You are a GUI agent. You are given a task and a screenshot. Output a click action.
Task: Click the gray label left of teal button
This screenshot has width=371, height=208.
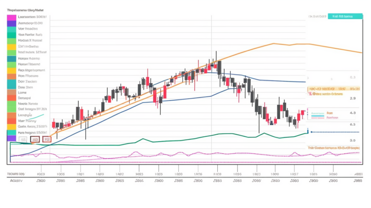click(317, 16)
